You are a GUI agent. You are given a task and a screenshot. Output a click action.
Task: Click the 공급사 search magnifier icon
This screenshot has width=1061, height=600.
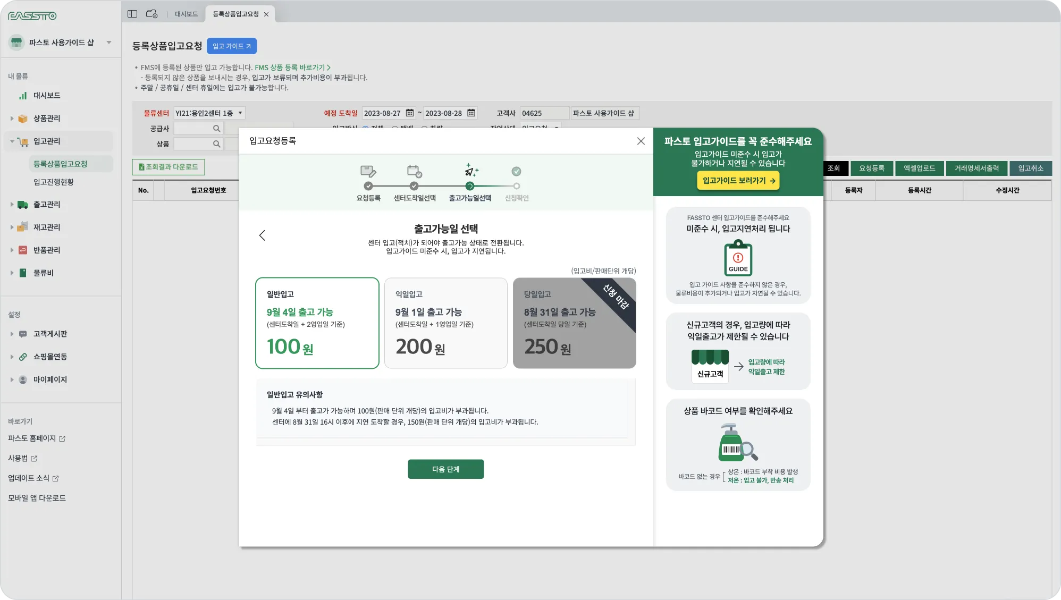point(216,129)
